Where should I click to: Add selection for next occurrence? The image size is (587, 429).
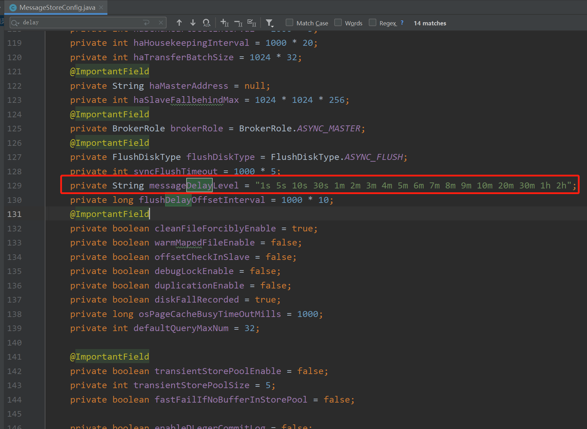[x=225, y=23]
